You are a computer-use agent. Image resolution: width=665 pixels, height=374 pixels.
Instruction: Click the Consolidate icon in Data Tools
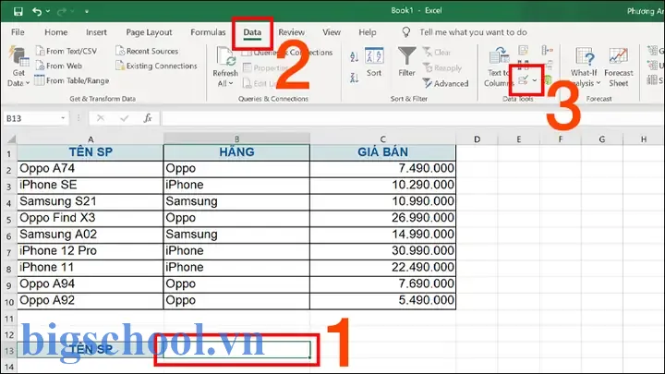click(x=548, y=51)
